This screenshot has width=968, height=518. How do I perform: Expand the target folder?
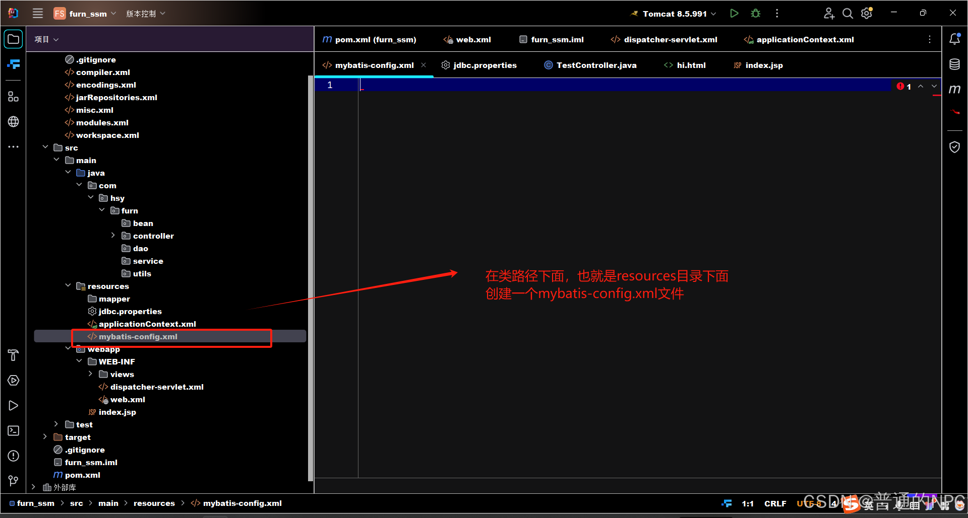click(x=45, y=436)
